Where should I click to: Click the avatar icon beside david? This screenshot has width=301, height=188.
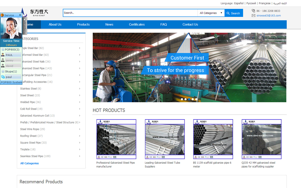point(3,66)
